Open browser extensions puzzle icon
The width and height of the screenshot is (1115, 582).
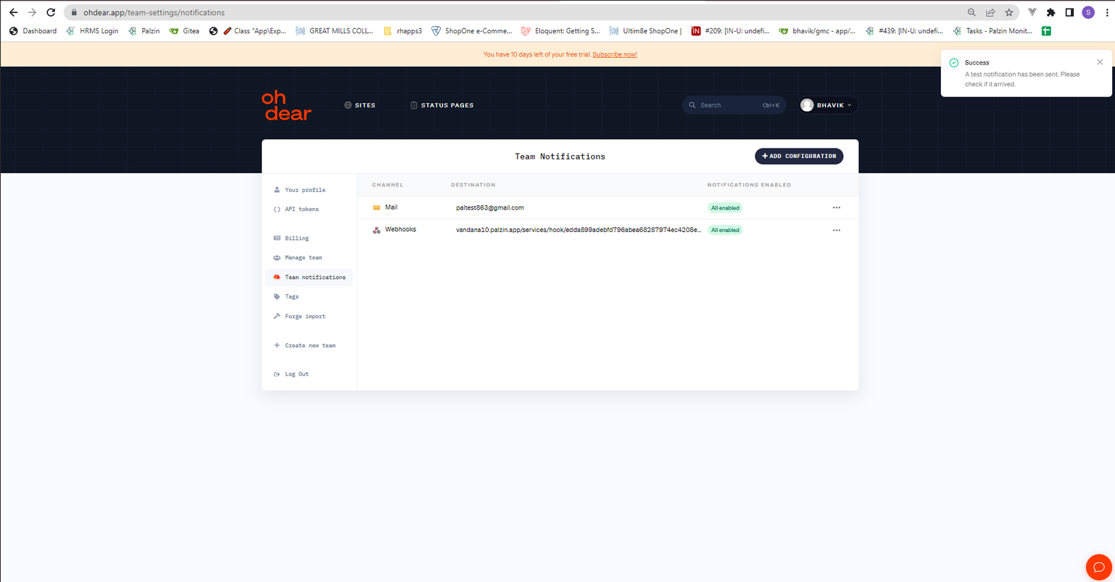pos(1050,12)
